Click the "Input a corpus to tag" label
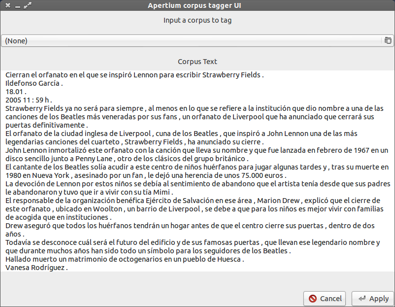 [197, 21]
